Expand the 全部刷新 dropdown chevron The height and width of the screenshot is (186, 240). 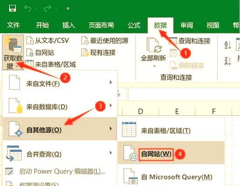154,66
